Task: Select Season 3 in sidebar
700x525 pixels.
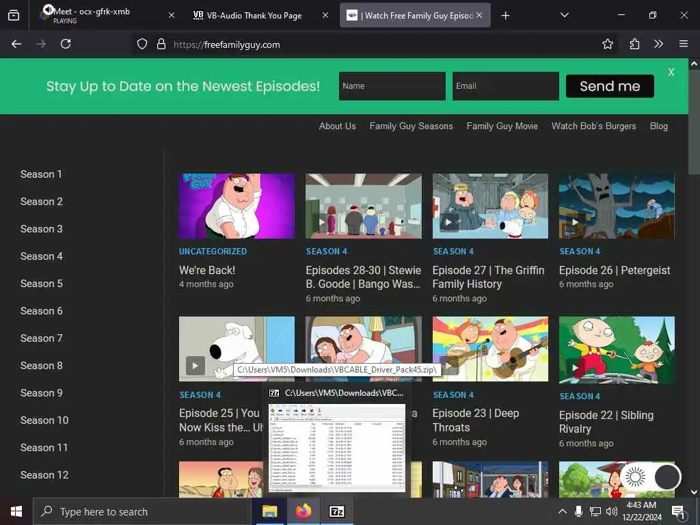Action: 42,229
